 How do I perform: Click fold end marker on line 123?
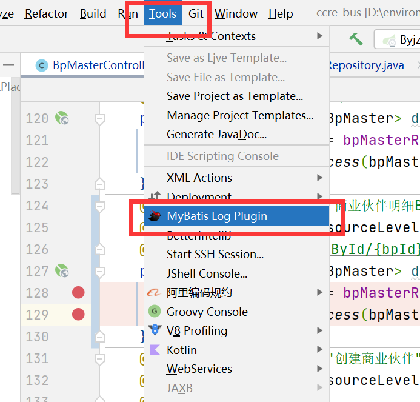[99, 184]
